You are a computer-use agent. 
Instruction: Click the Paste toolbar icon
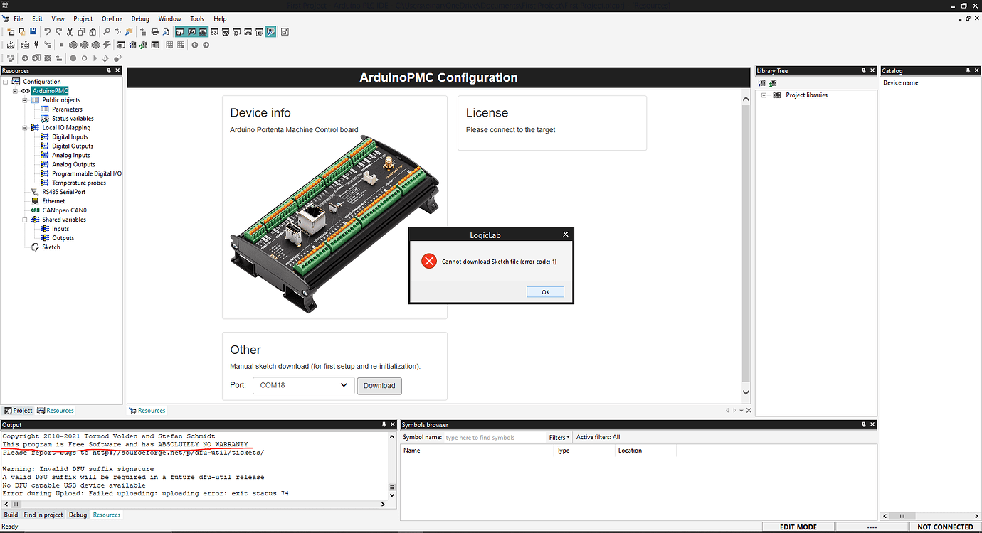click(x=93, y=31)
